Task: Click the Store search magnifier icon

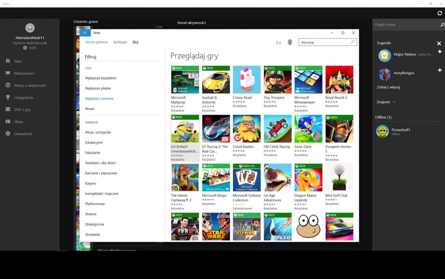Action: coord(352,42)
